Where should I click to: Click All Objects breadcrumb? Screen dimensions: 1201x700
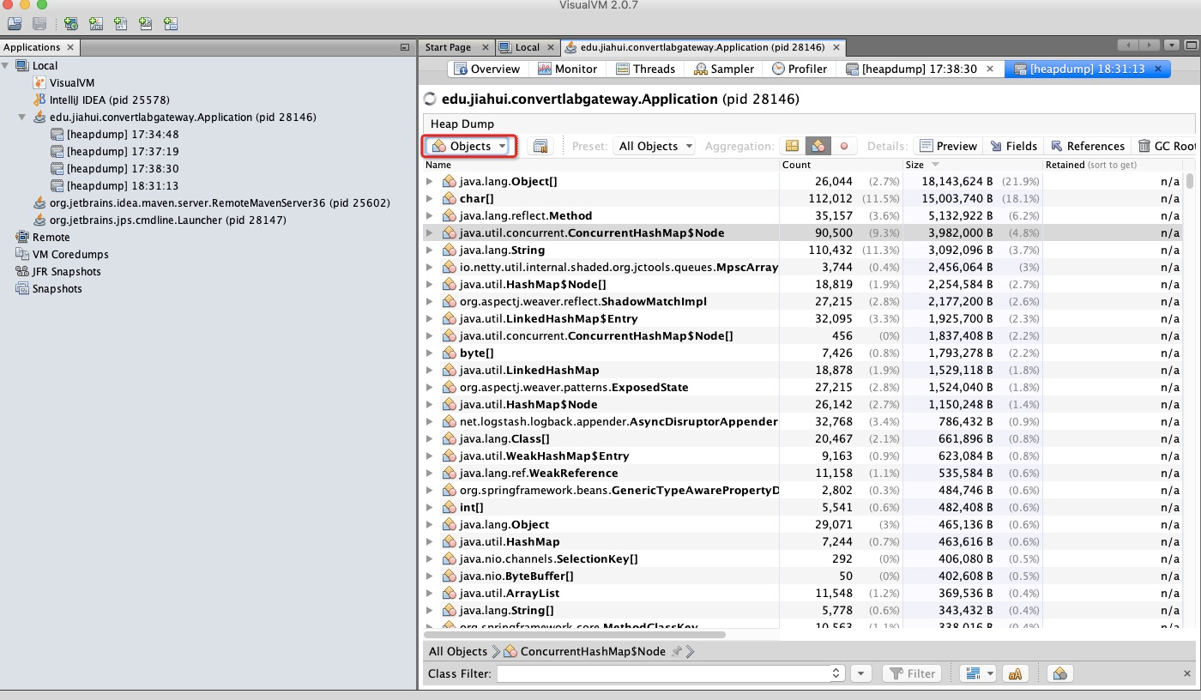[457, 651]
